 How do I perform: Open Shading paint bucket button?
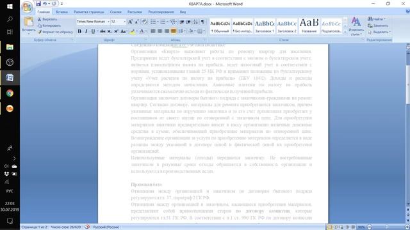191,31
